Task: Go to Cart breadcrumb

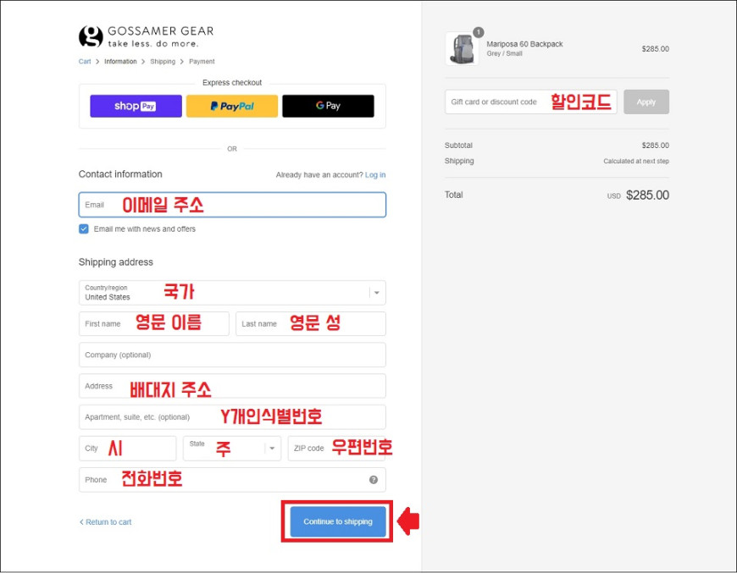Action: [x=85, y=62]
